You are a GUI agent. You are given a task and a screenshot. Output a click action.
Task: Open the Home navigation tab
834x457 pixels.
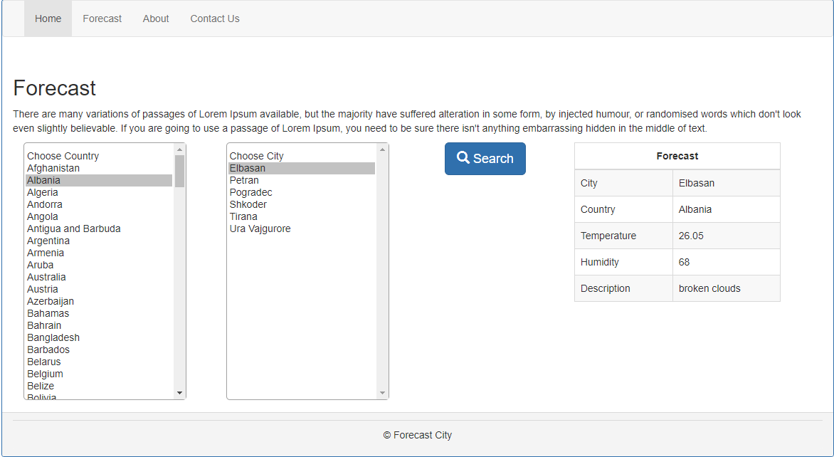coord(48,19)
